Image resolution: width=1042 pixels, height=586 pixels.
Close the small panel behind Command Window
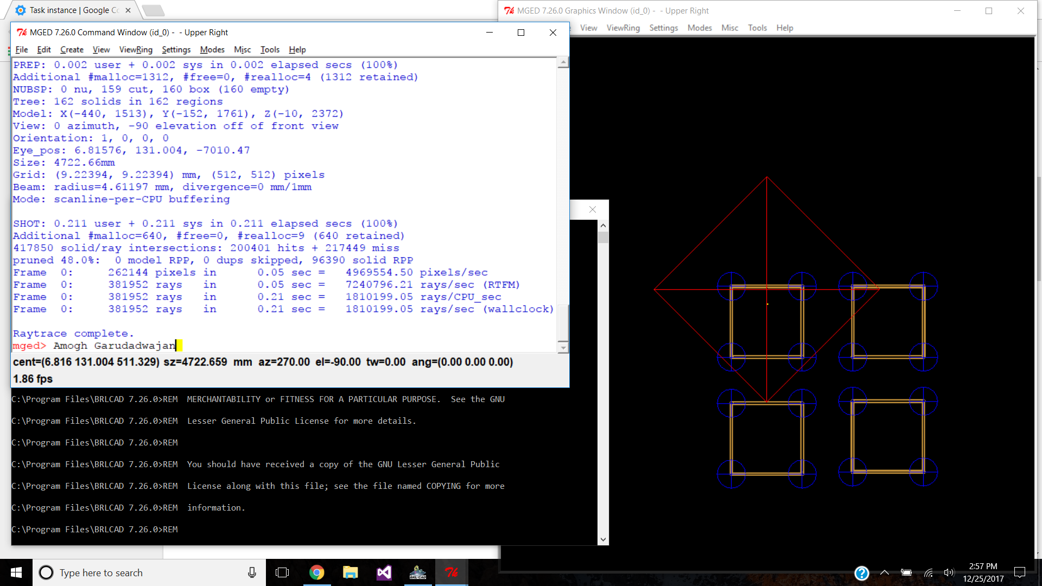[x=593, y=209]
